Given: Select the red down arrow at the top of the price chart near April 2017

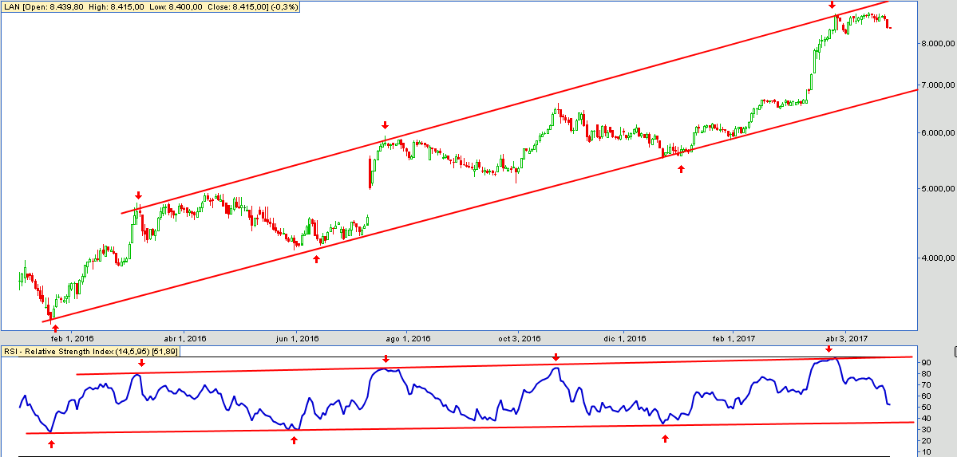Looking at the screenshot, I should click(832, 6).
